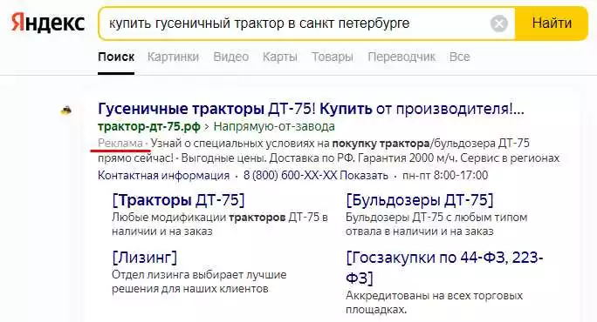Click the ad favicon beside the ДТ-75 result

point(66,111)
